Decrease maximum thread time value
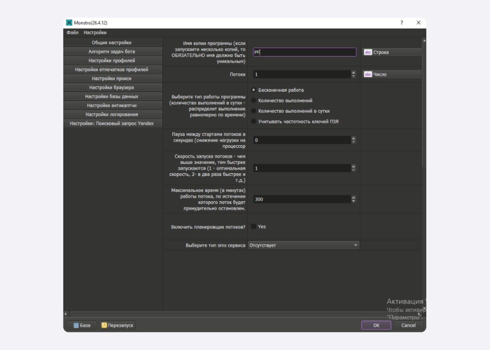The height and width of the screenshot is (350, 490). click(353, 201)
